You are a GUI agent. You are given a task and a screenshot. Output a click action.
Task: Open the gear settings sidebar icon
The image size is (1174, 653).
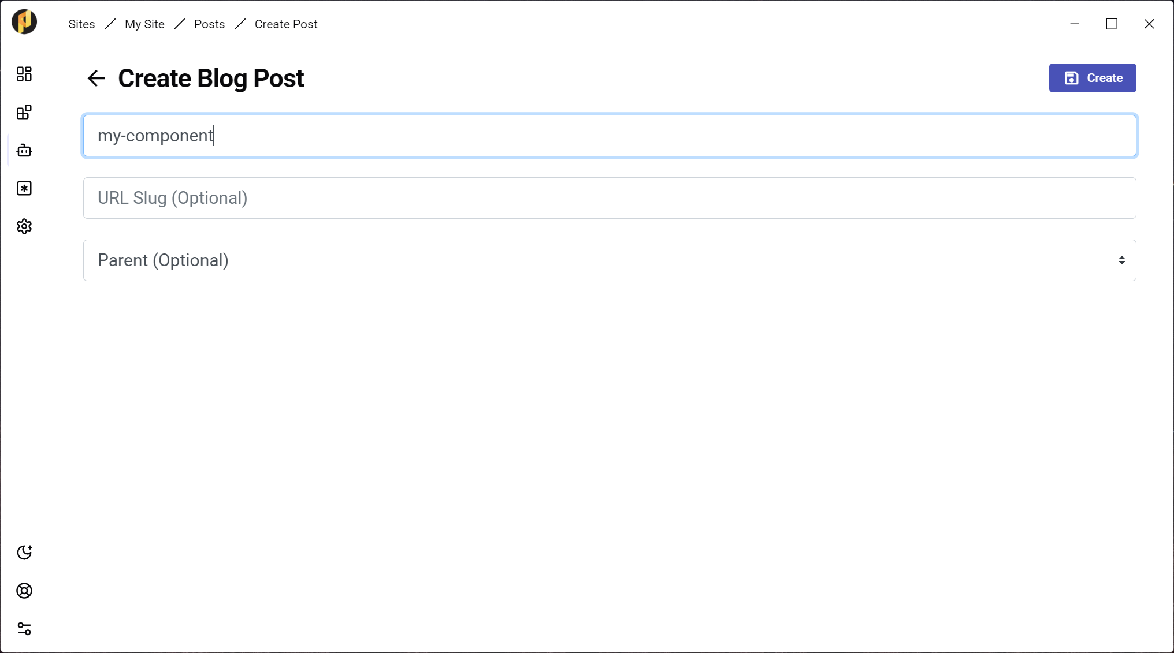tap(24, 226)
